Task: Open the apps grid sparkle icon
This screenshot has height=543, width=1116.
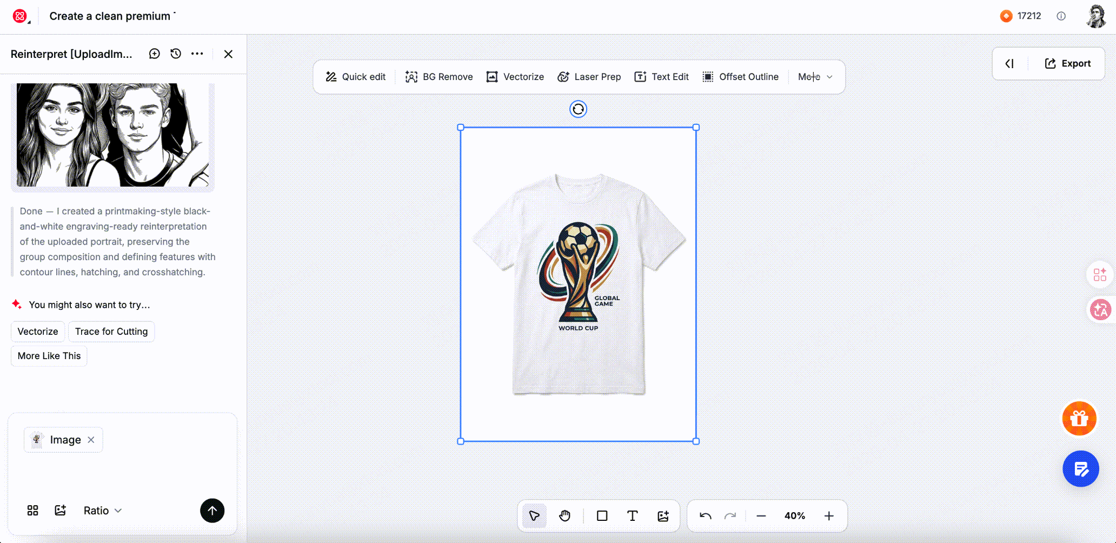Action: click(1100, 275)
